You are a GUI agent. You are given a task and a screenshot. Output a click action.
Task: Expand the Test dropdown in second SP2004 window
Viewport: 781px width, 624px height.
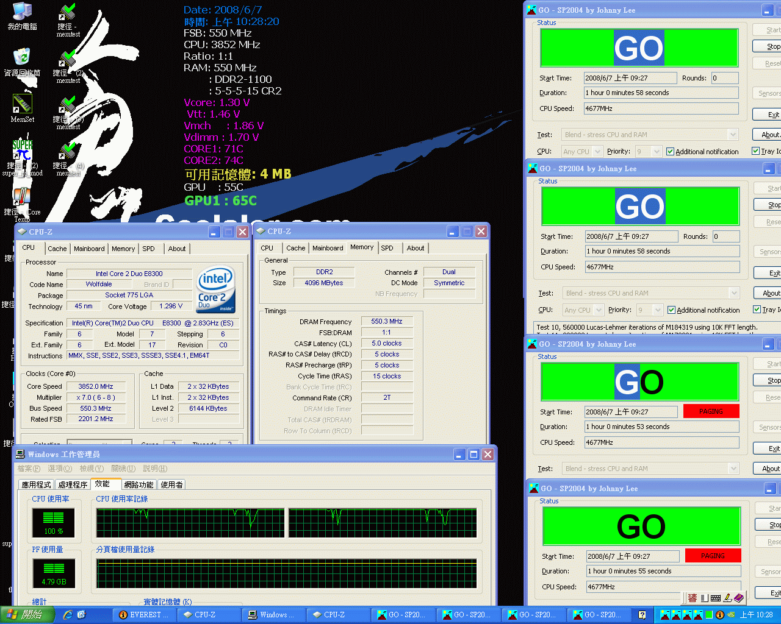point(734,293)
